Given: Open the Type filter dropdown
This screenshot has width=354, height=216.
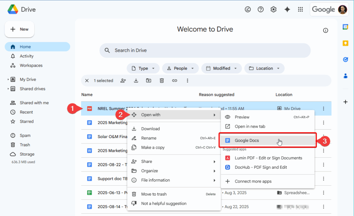Looking at the screenshot, I should tap(143, 68).
